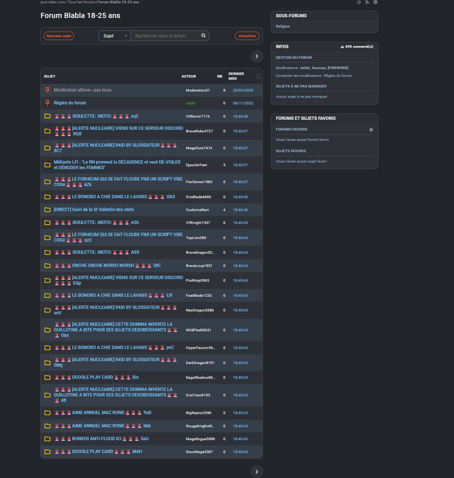Click the Rechercher dans le forum field
Image resolution: width=454 pixels, height=478 pixels.
point(166,36)
